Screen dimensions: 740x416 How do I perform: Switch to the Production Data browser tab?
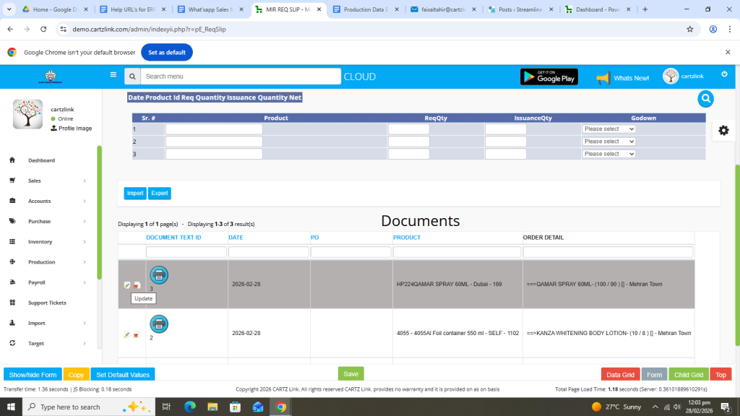click(x=365, y=9)
